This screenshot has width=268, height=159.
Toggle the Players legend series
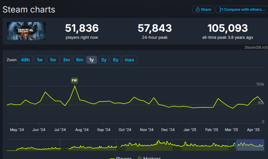coord(121,158)
